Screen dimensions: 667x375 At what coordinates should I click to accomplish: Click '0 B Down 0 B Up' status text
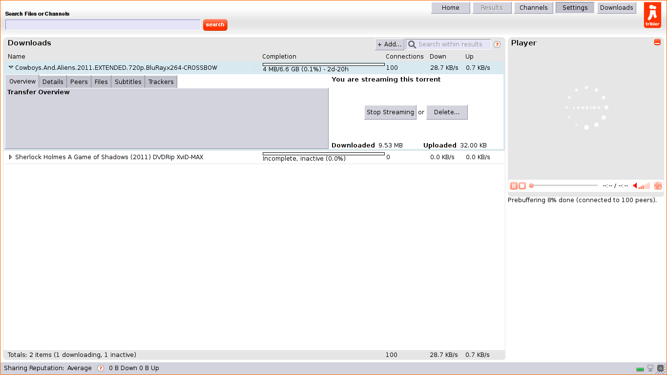(x=134, y=368)
